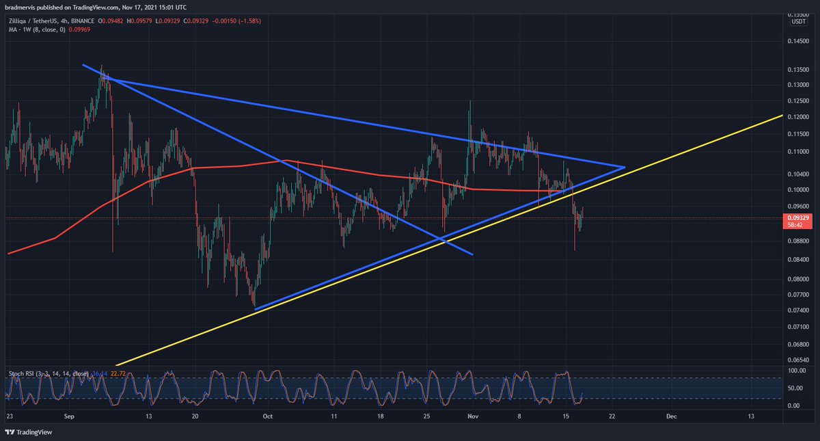The image size is (820, 441).
Task: Click the 0.11500 price axis label
Action: [x=798, y=134]
